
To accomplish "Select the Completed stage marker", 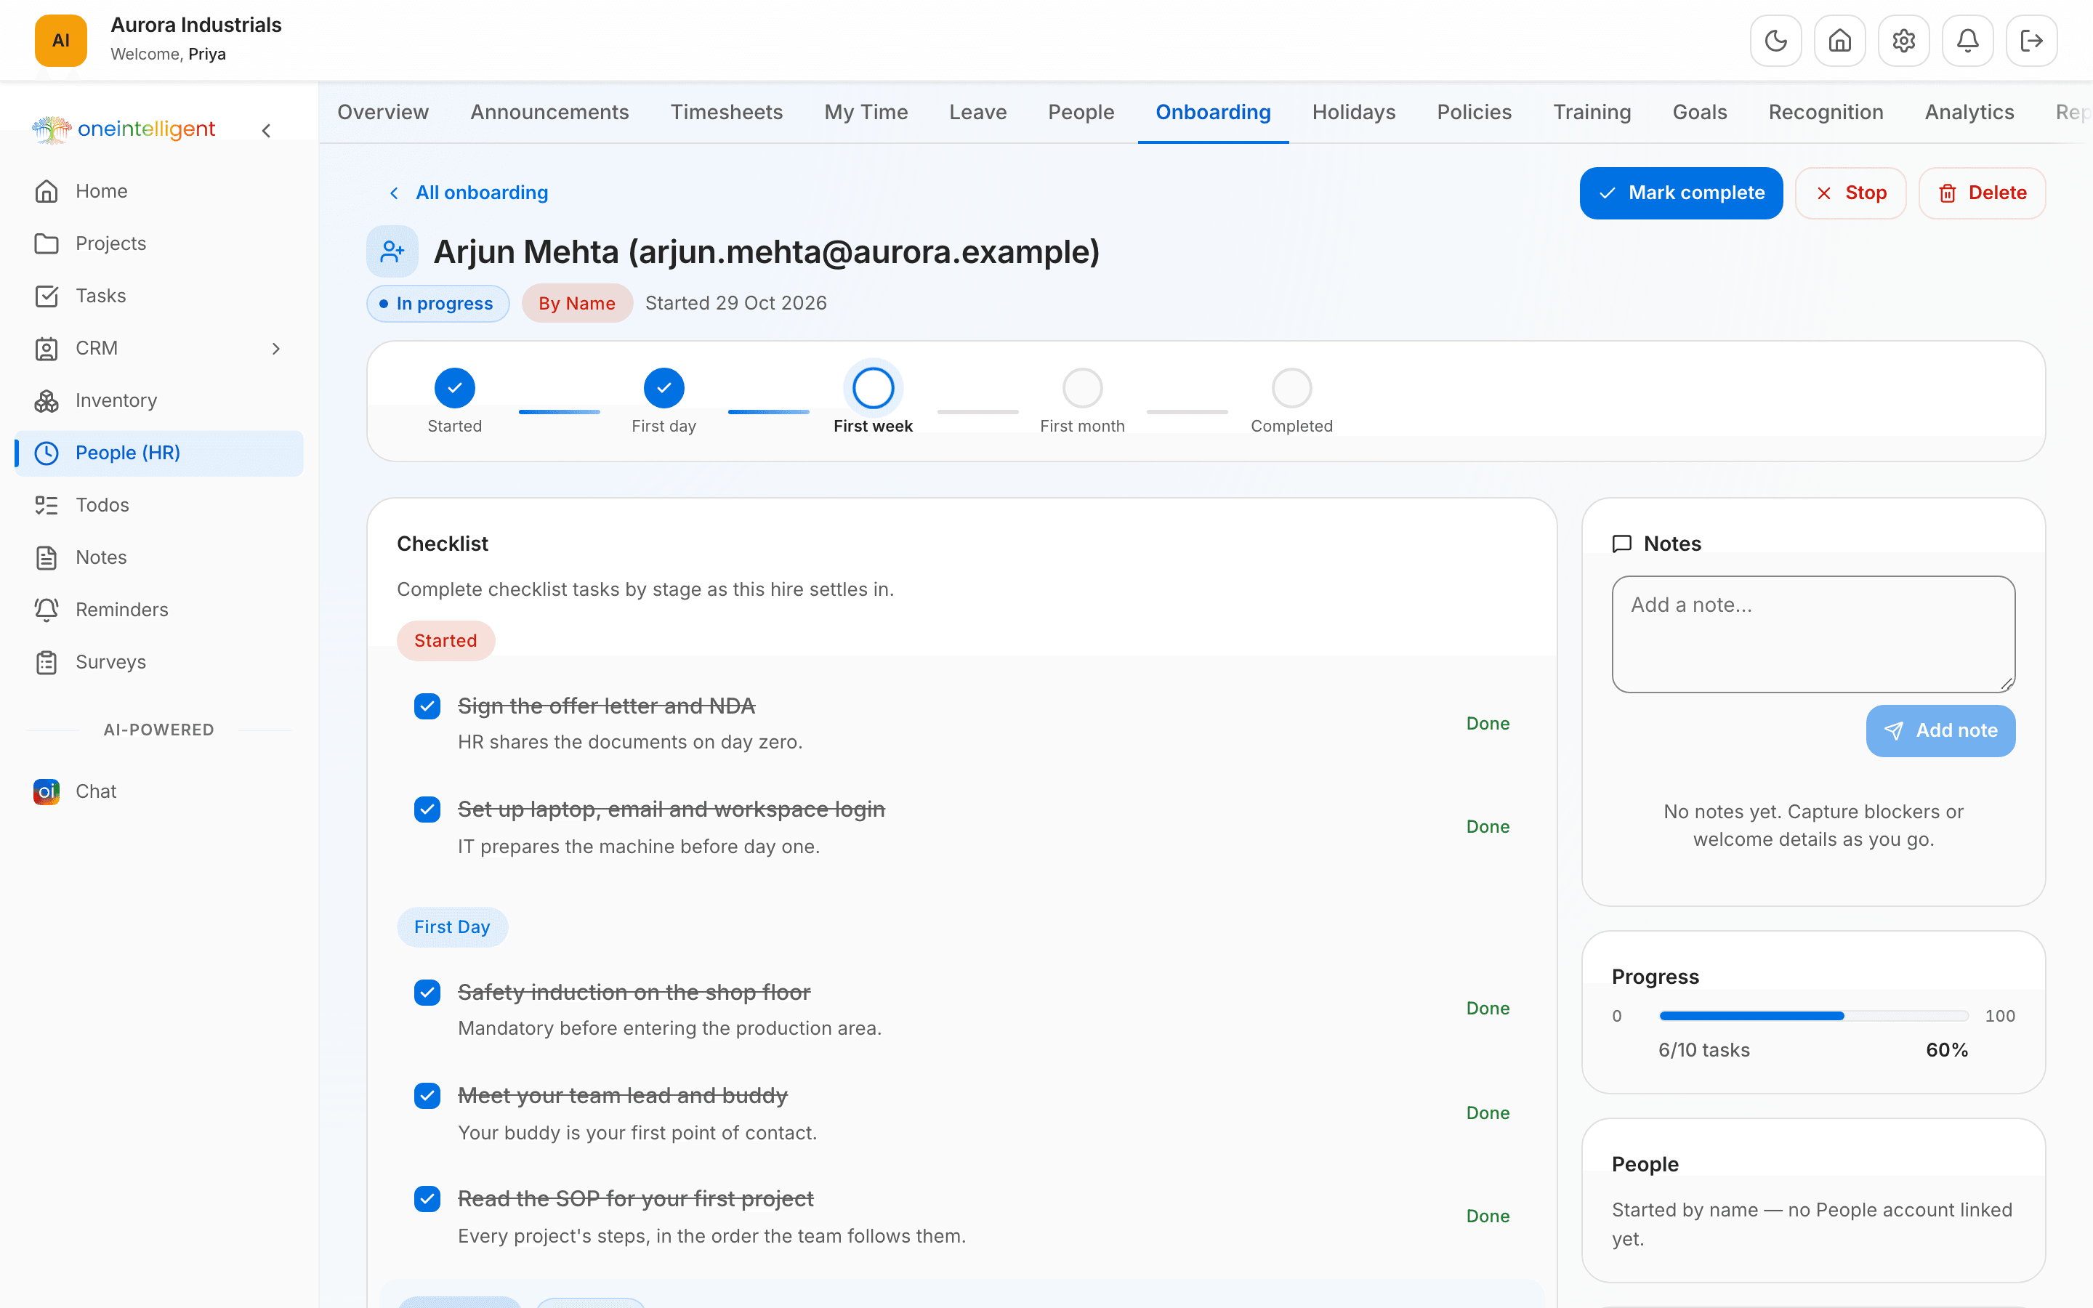I will (1292, 389).
